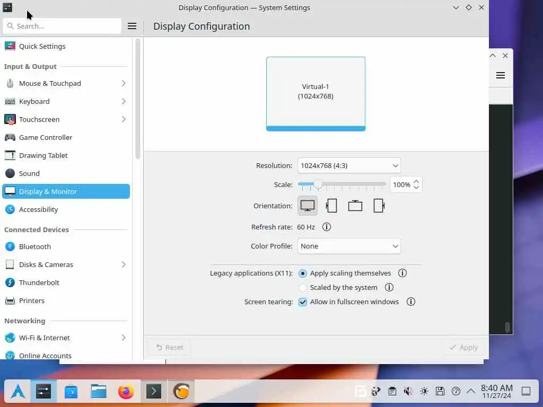Expand the Disks & Cameras chevron
Viewport: 543px width, 407px height.
124,264
